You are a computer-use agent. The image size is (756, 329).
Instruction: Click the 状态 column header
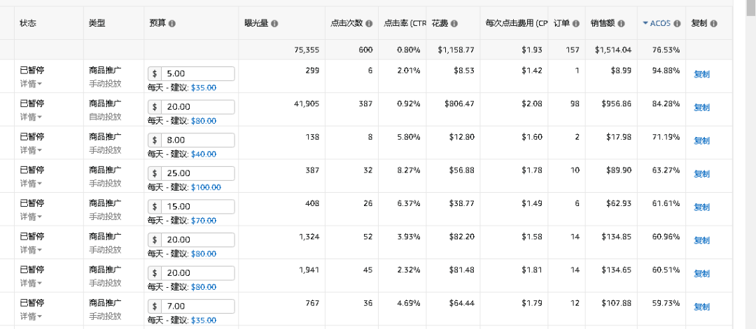(x=28, y=24)
